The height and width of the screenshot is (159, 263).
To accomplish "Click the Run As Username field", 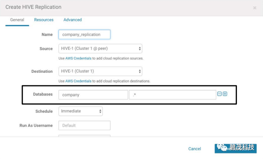I will tap(84, 125).
